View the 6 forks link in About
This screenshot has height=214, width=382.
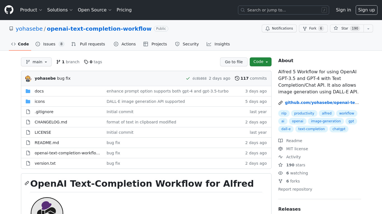click(x=289, y=181)
